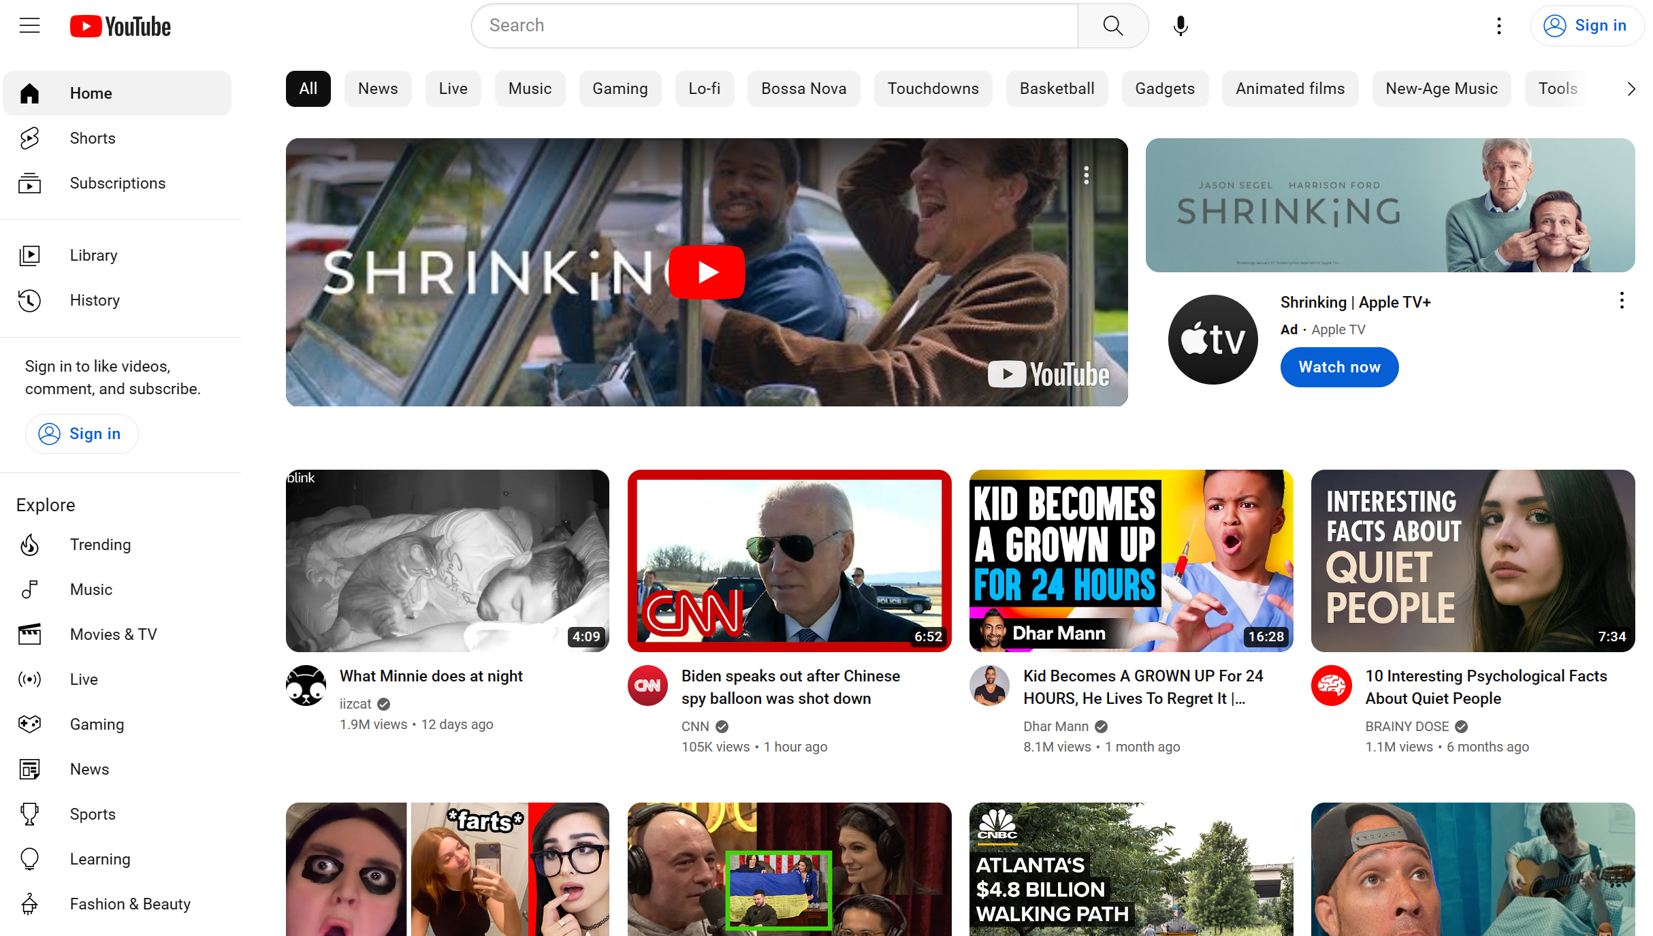Click the Home sidebar item
Image resolution: width=1653 pixels, height=936 pixels.
(117, 93)
